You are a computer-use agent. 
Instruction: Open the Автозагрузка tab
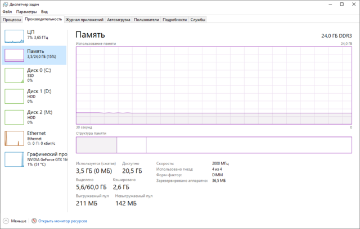click(119, 19)
